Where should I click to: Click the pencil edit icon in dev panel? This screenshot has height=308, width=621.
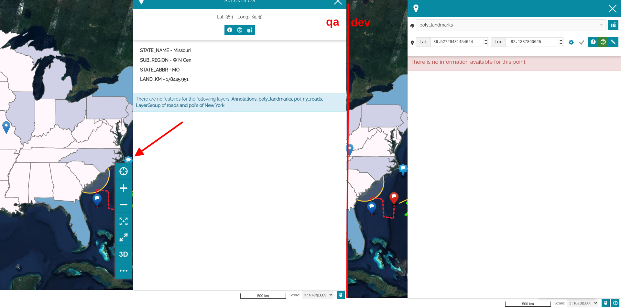click(613, 42)
